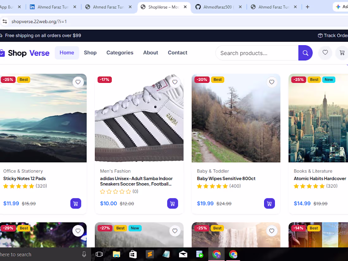Screen dimensions: 348x261
Task: Click the Track Order link
Action: click(x=333, y=35)
